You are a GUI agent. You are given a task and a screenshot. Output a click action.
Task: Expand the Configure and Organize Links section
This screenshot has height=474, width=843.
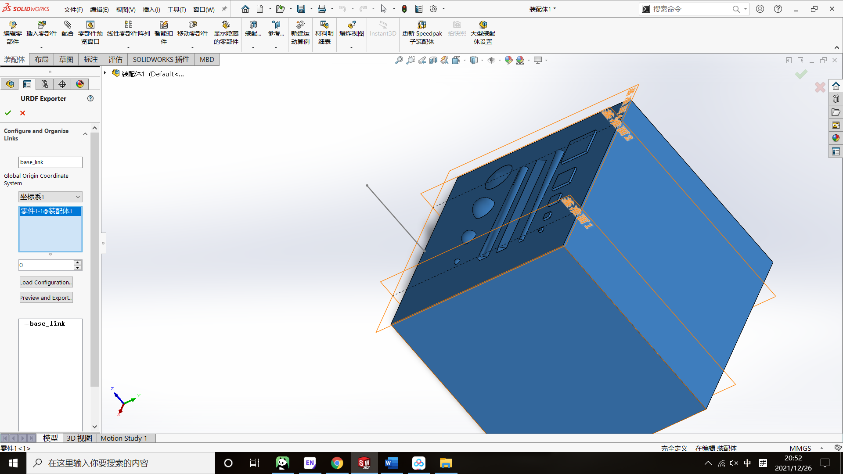[85, 134]
